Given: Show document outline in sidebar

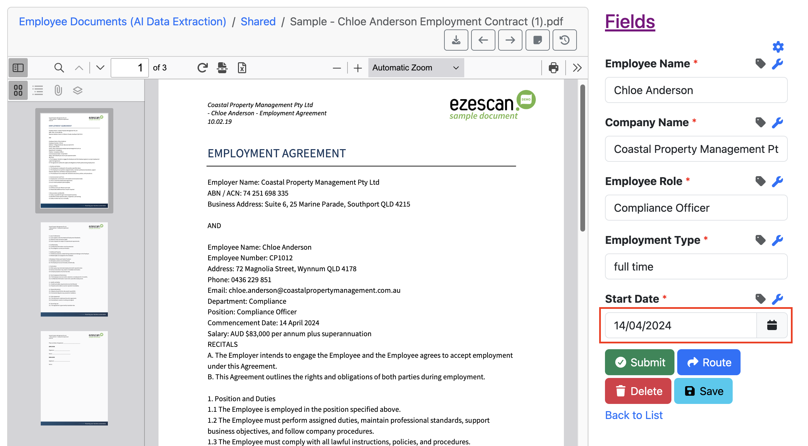Looking at the screenshot, I should click(38, 90).
